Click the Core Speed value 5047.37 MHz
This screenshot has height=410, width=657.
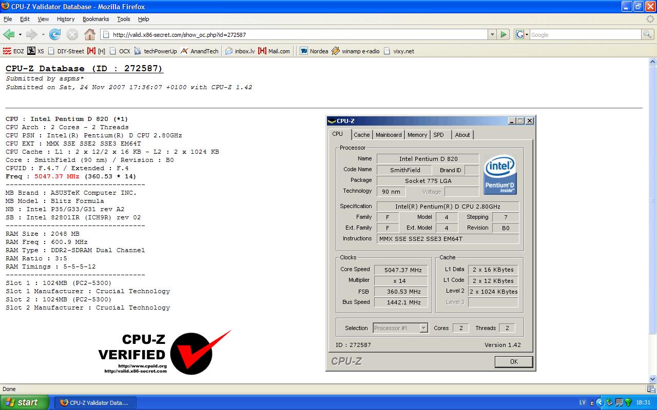(x=401, y=270)
